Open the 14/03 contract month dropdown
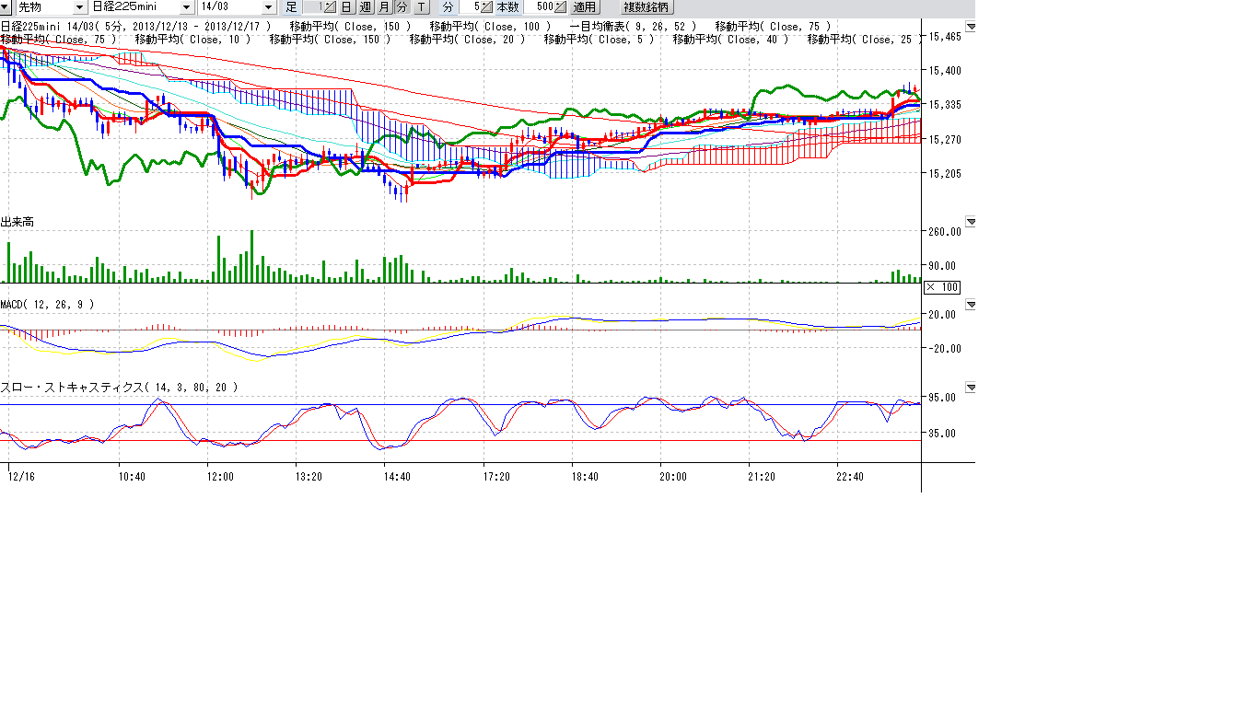 (x=268, y=7)
